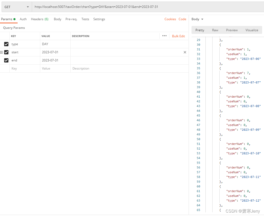264x216 pixels.
Task: Grab the drag handle on start row
Action: point(2,52)
